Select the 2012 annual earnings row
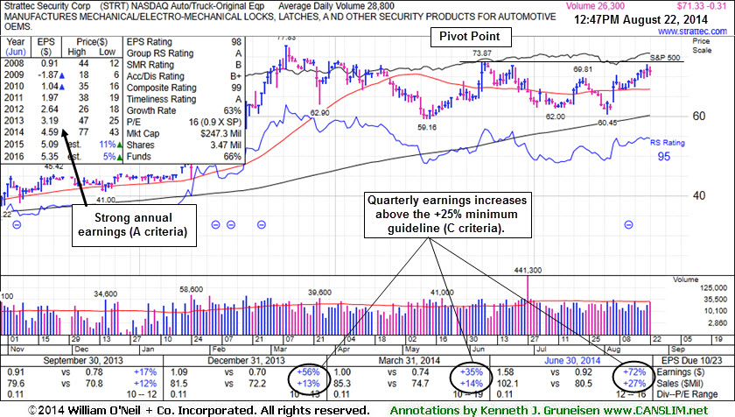 (x=61, y=110)
